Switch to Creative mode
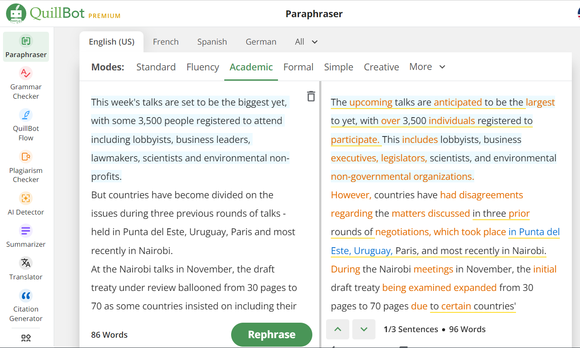 coord(381,67)
